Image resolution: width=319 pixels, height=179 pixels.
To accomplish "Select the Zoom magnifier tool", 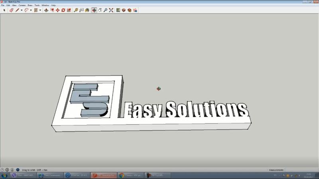I will 106,10.
